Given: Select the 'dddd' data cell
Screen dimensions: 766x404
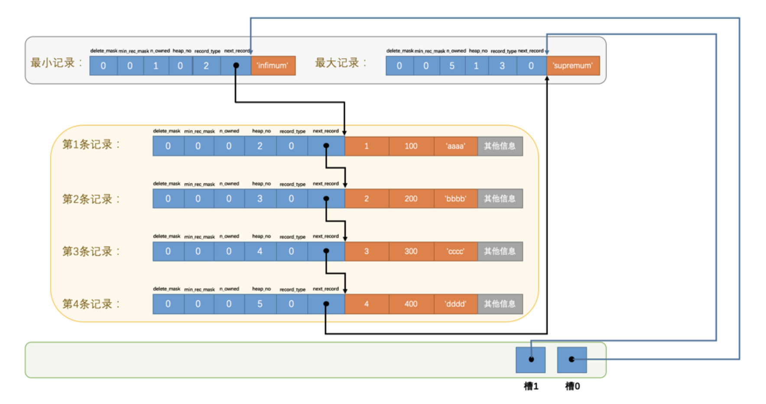Looking at the screenshot, I should 455,304.
